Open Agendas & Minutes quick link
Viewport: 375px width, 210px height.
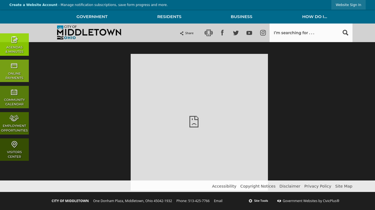click(x=14, y=44)
